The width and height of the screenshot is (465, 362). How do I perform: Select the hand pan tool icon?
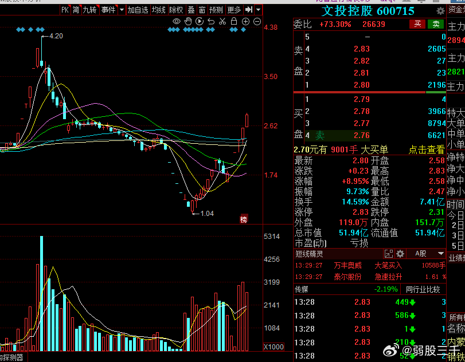(188, 22)
